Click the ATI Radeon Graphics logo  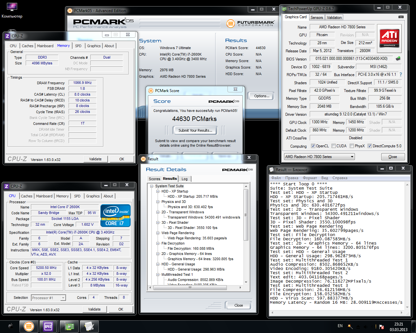pos(389,38)
